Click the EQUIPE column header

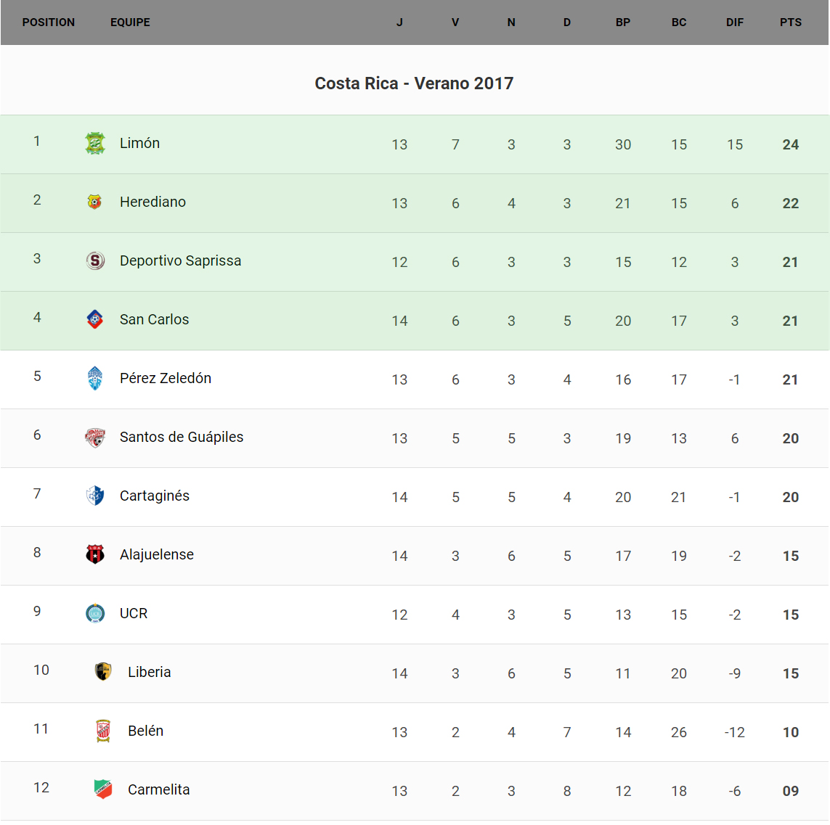pos(130,22)
